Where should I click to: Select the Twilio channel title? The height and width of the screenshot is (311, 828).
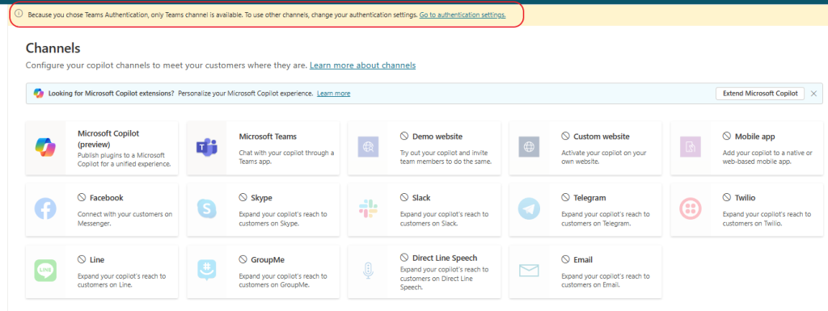pos(745,198)
